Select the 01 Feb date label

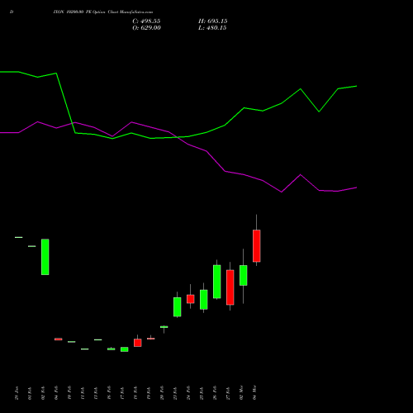pyautogui.click(x=30, y=393)
